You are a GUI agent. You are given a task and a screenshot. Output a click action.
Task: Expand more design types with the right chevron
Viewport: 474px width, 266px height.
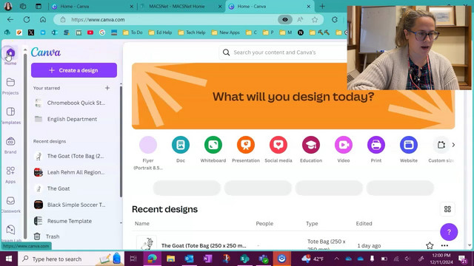click(453, 145)
